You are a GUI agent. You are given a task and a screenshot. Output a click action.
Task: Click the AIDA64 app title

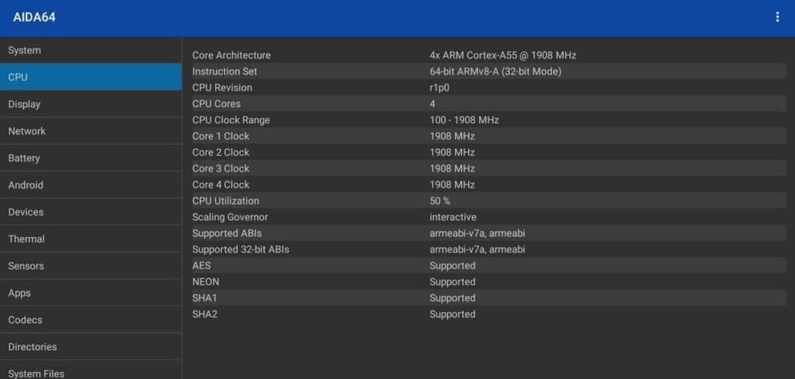(34, 17)
